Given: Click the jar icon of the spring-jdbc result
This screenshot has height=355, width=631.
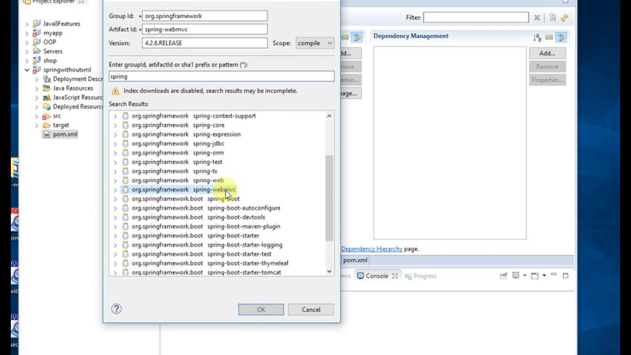Looking at the screenshot, I should (x=125, y=143).
